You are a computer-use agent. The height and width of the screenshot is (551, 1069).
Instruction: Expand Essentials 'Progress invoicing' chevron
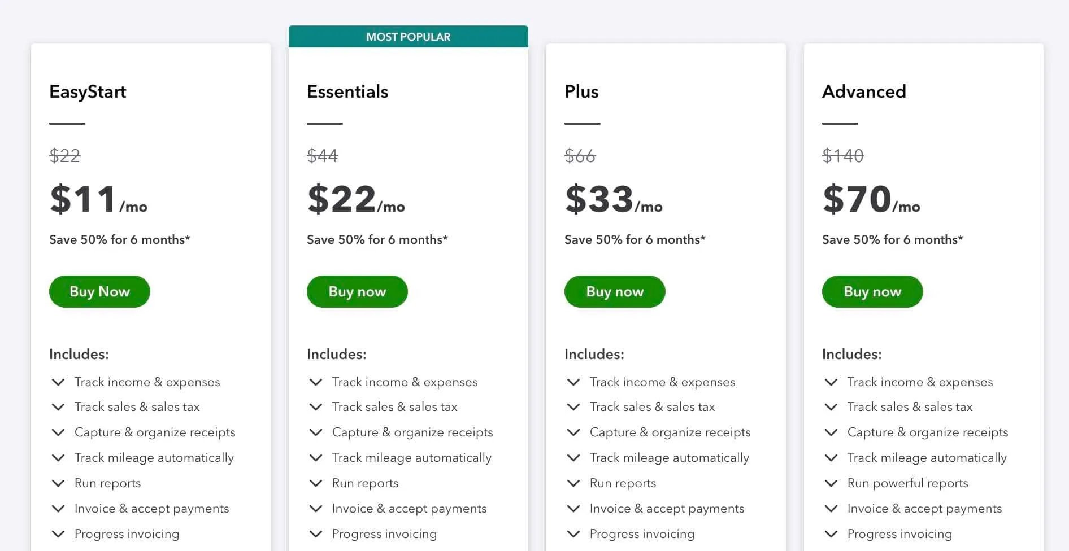tap(315, 534)
